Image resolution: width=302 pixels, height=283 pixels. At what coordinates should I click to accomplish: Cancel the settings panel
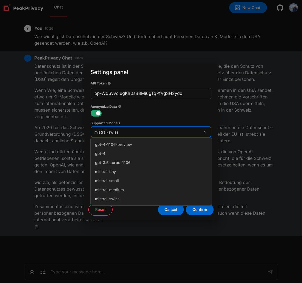171,210
